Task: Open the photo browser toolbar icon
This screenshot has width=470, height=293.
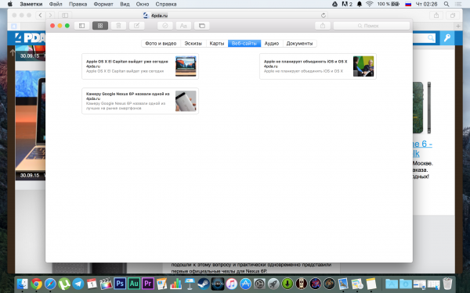Action: [x=202, y=26]
